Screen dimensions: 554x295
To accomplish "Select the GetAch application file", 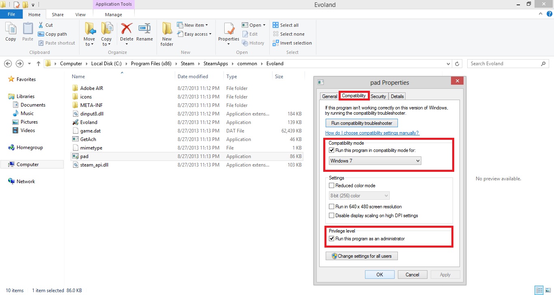I will [x=88, y=139].
